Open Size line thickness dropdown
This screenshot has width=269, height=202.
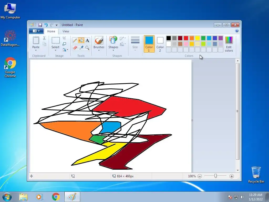point(135,44)
